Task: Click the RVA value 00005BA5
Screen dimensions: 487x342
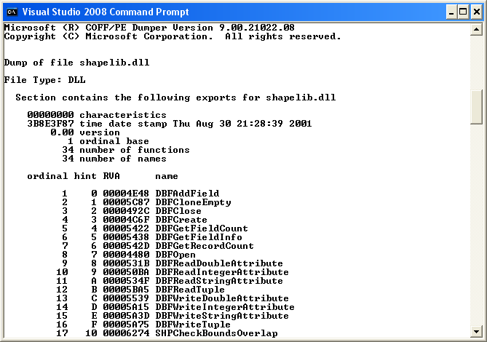Action: pos(126,289)
